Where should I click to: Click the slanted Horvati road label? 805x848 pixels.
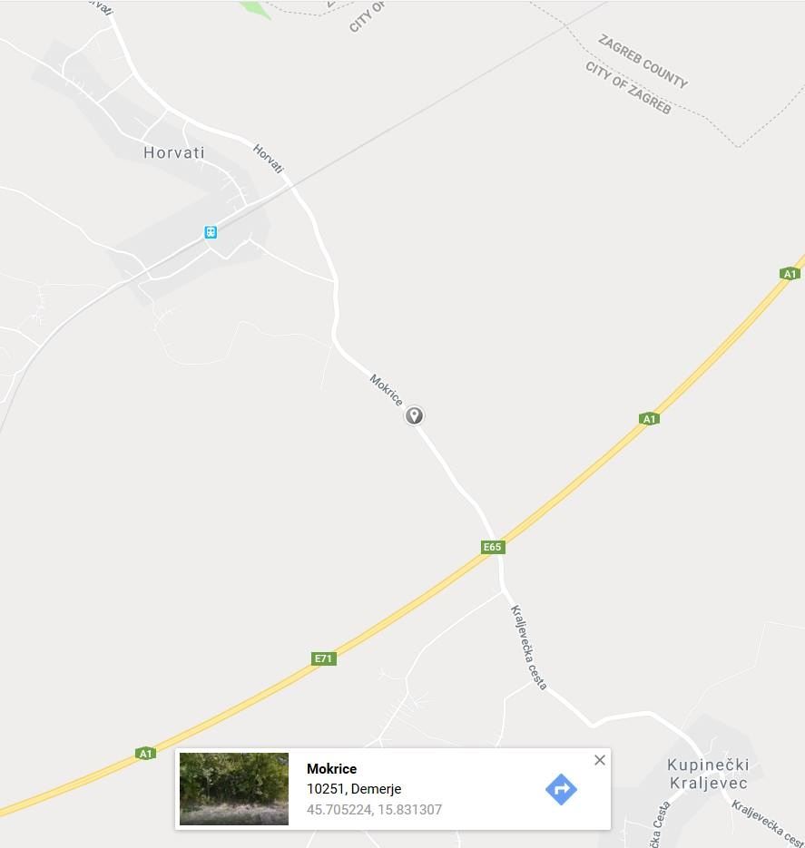click(269, 159)
